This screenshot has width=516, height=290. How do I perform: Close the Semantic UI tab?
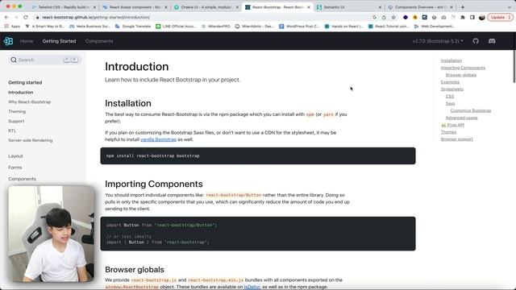[x=380, y=7]
